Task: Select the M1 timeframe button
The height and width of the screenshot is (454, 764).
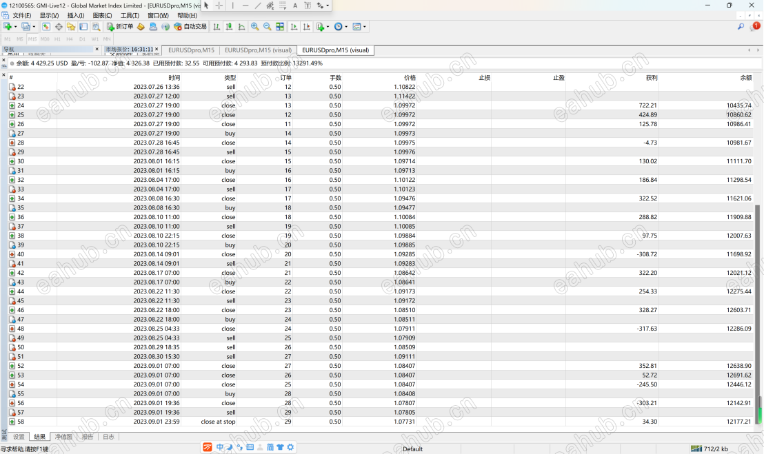Action: click(x=8, y=39)
